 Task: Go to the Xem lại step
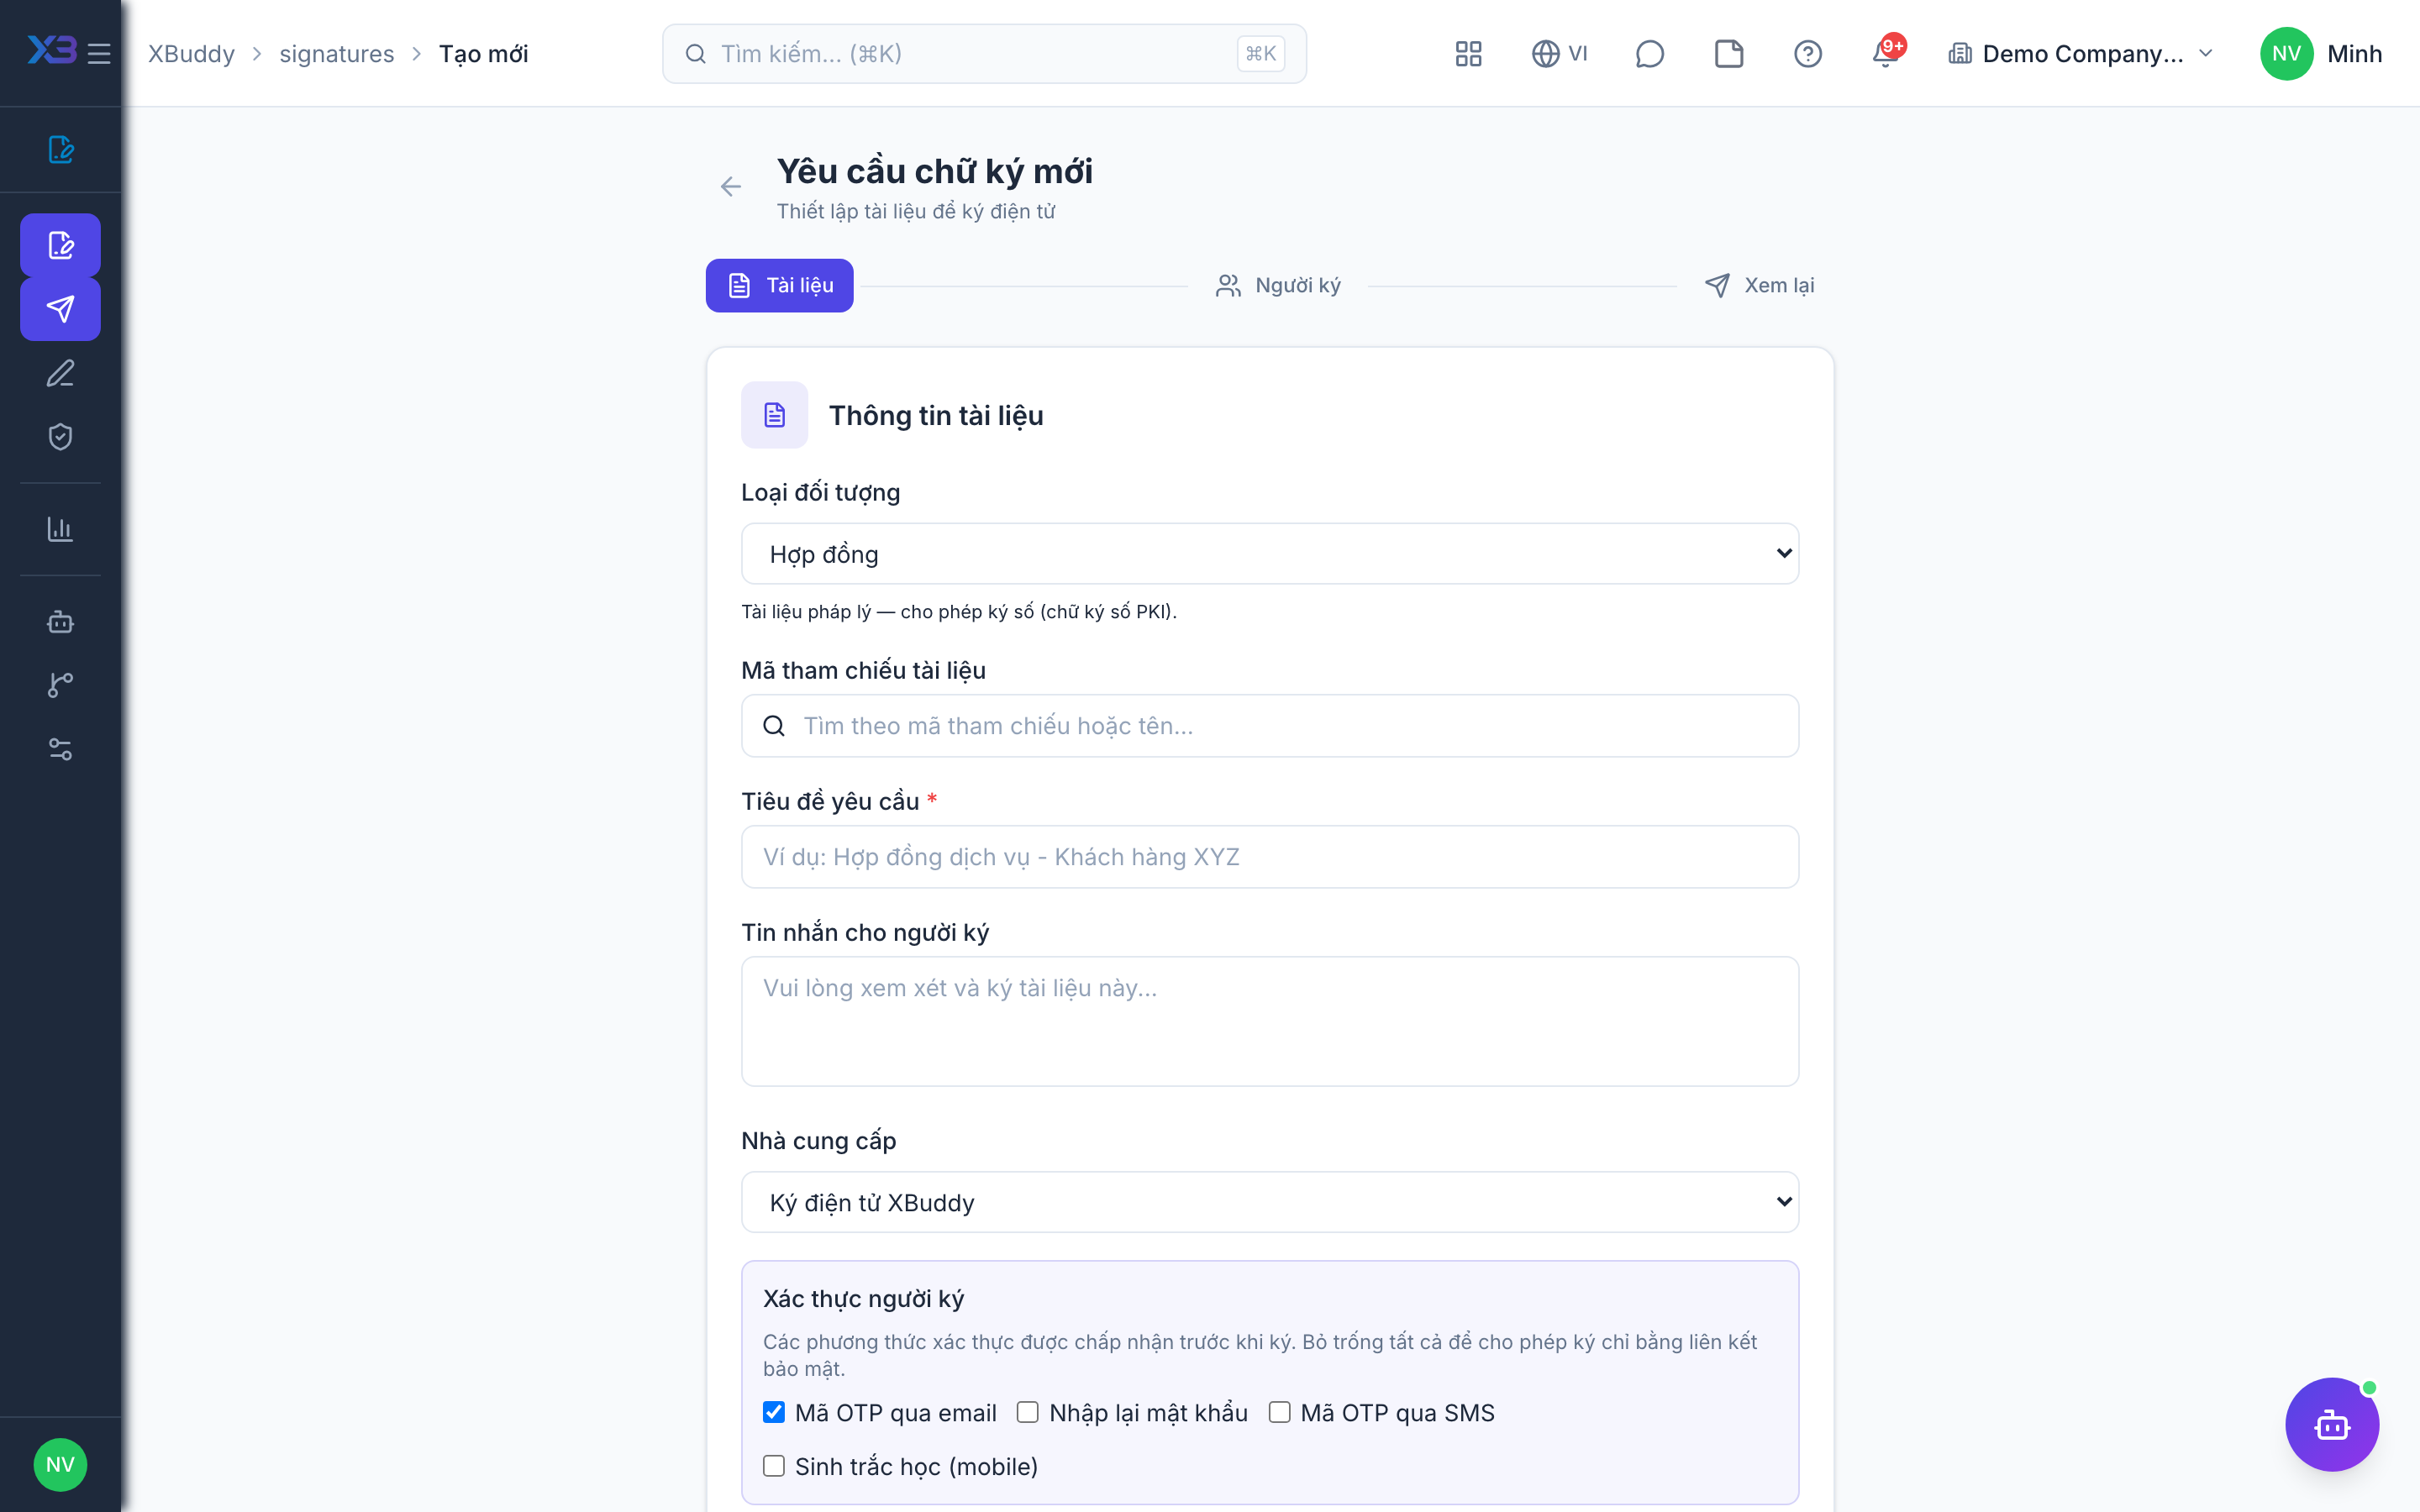[x=1760, y=286]
